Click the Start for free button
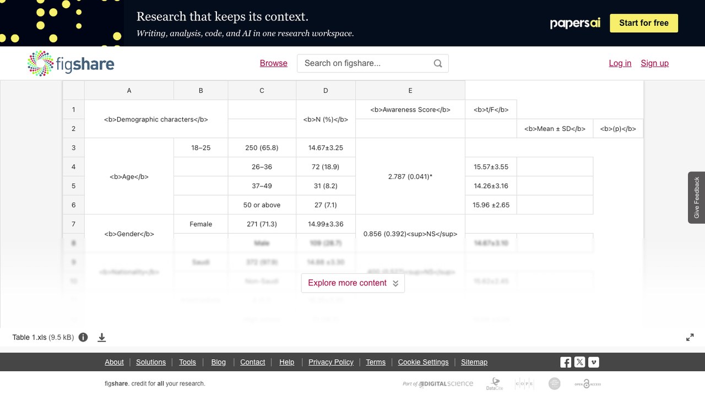The image size is (705, 396). [644, 23]
